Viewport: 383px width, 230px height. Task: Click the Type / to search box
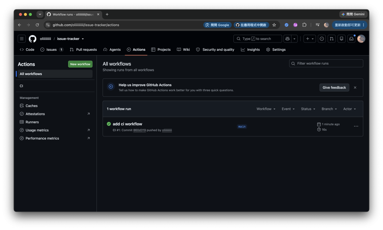(258, 39)
